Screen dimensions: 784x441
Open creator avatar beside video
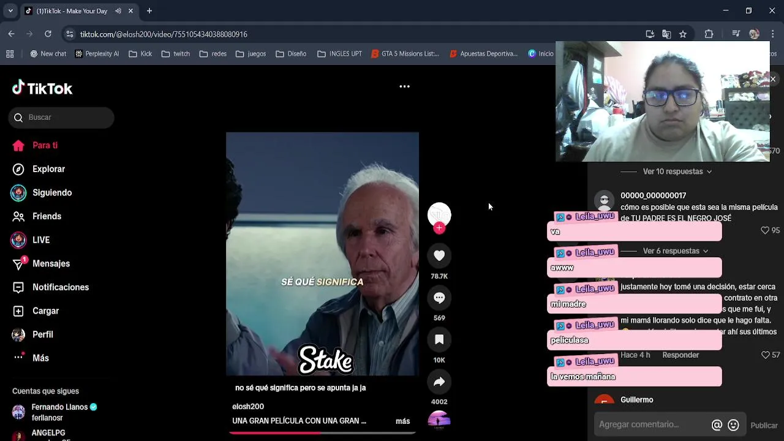(x=439, y=214)
